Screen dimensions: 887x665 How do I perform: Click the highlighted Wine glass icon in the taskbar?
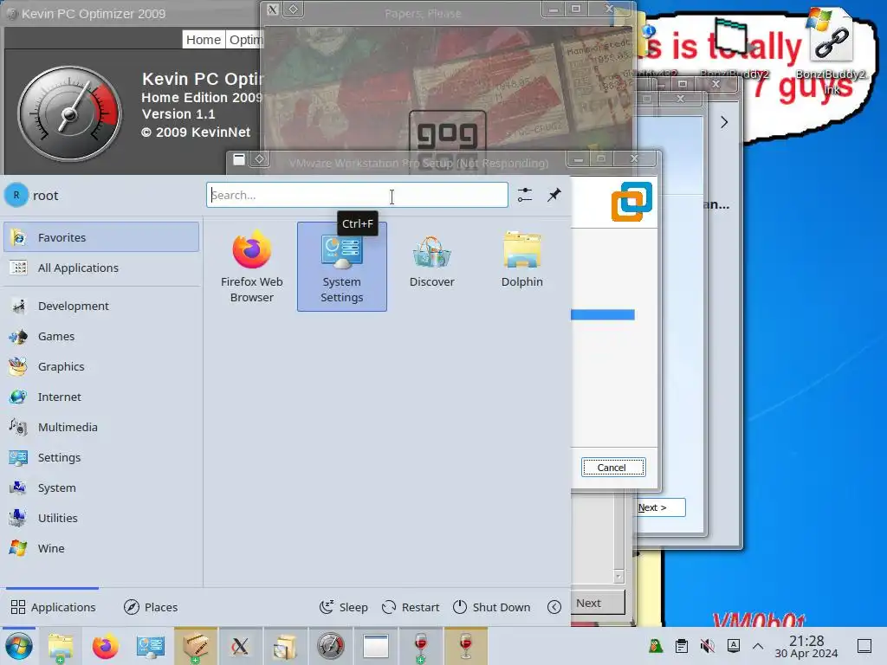(x=465, y=646)
